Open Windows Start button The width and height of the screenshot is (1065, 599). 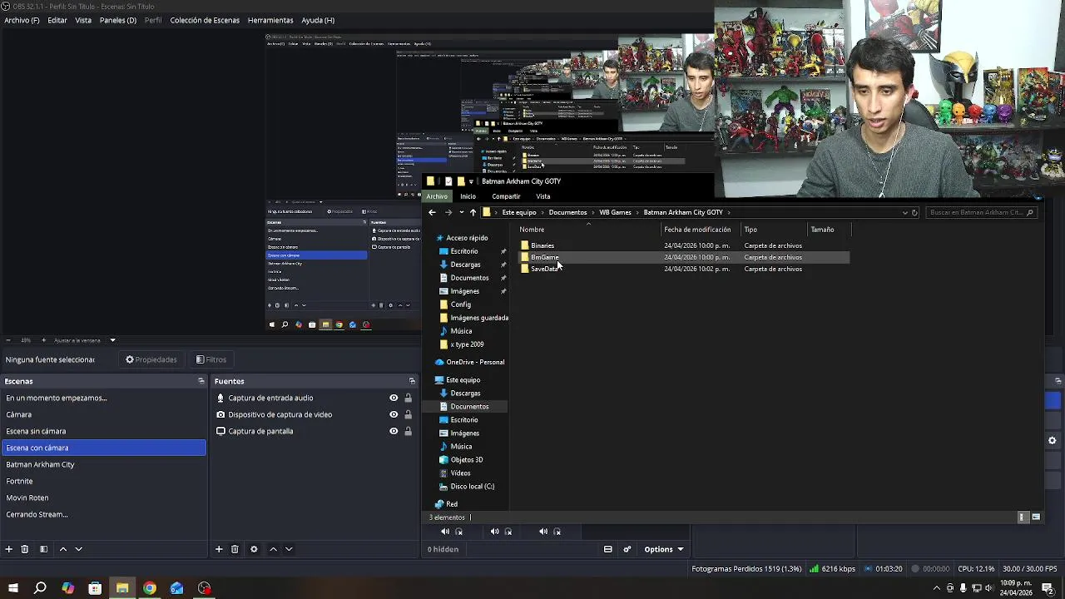pos(12,588)
